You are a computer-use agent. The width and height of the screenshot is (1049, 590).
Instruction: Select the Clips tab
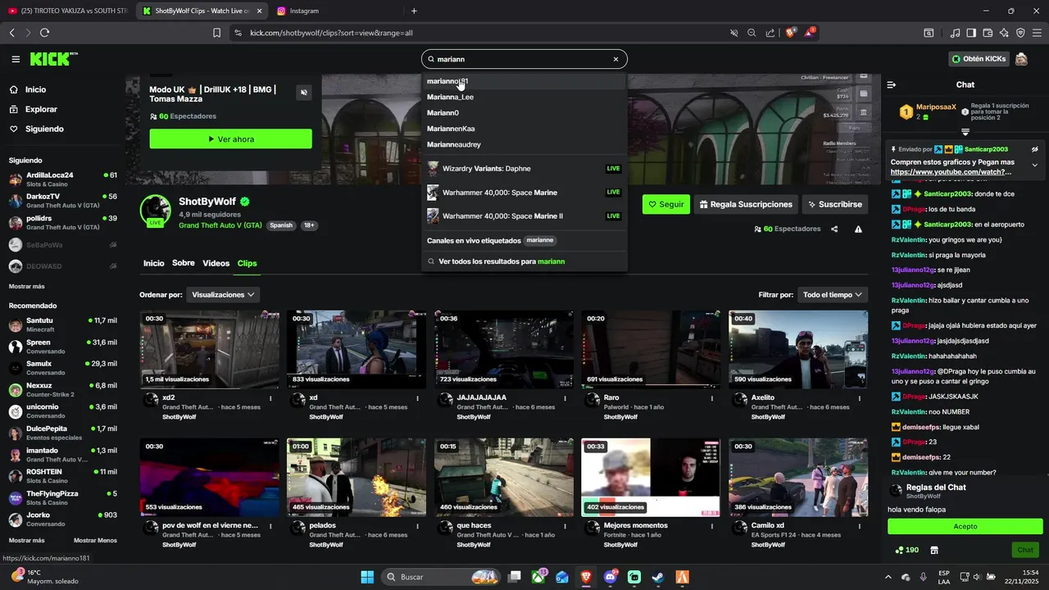[247, 263]
